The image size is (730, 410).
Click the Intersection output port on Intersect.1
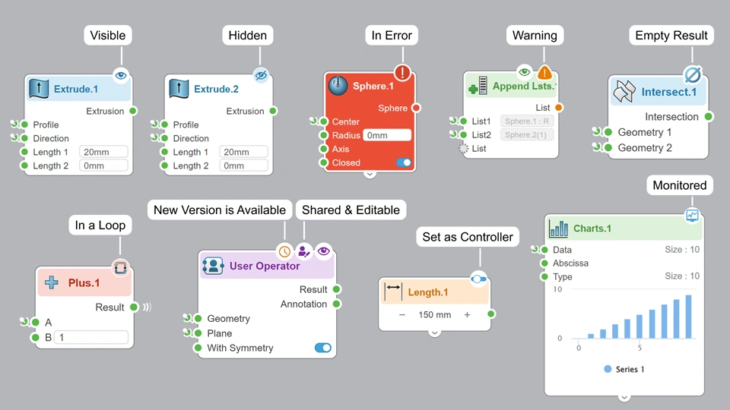click(x=709, y=116)
